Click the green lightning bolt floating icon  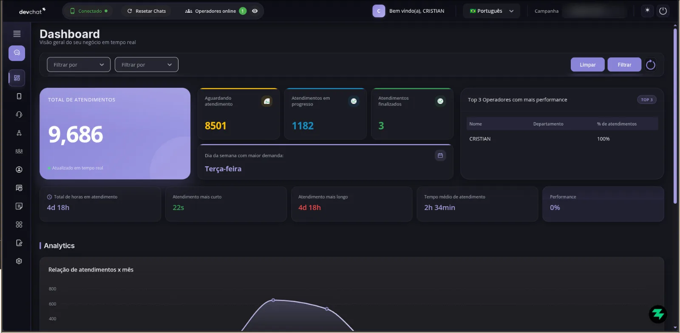658,314
